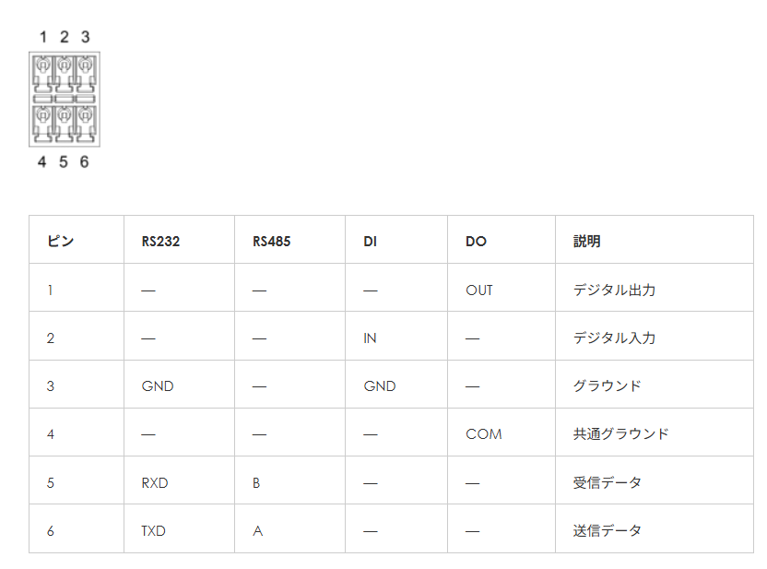Click the デジタル出力 description cell
Screen dimensions: 767x569
[x=614, y=290]
